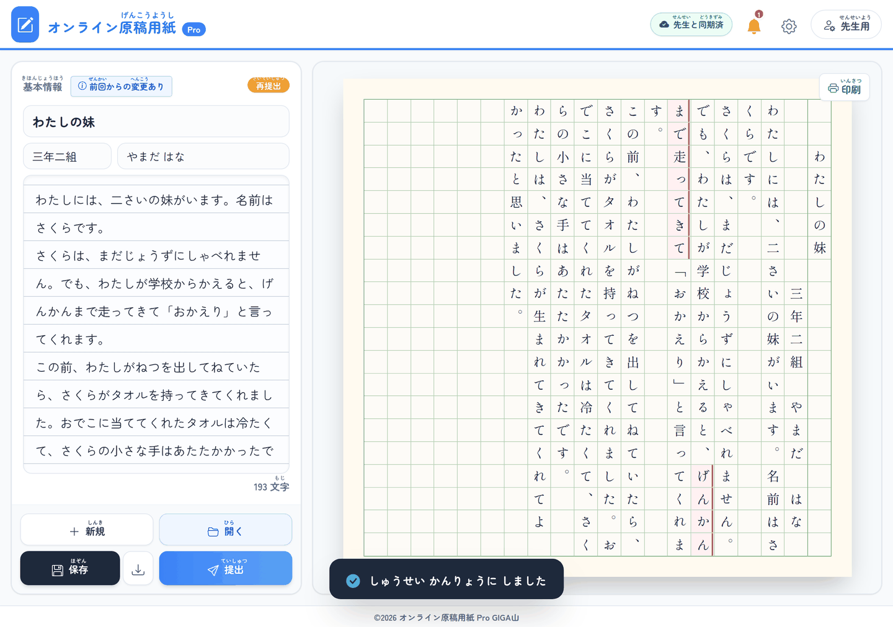The width and height of the screenshot is (893, 627).
Task: Save the manuscript with 保存
Action: 70,568
